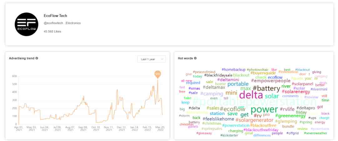Image resolution: width=338 pixels, height=141 pixels.
Task: Click the @ecoflowtech handle
Action: point(54,23)
